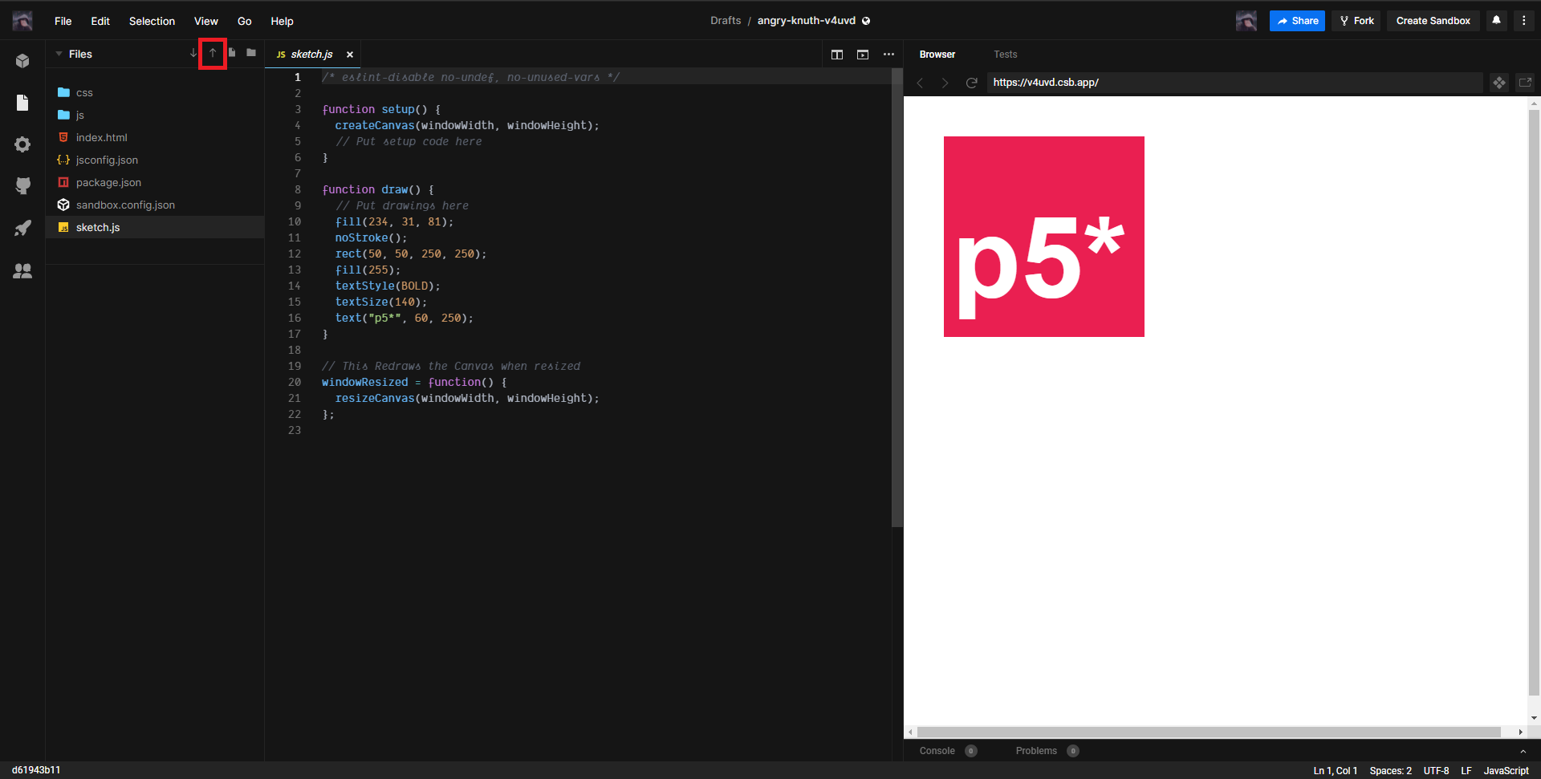
Task: Open the Sandbox Info panel icon
Action: (22, 61)
